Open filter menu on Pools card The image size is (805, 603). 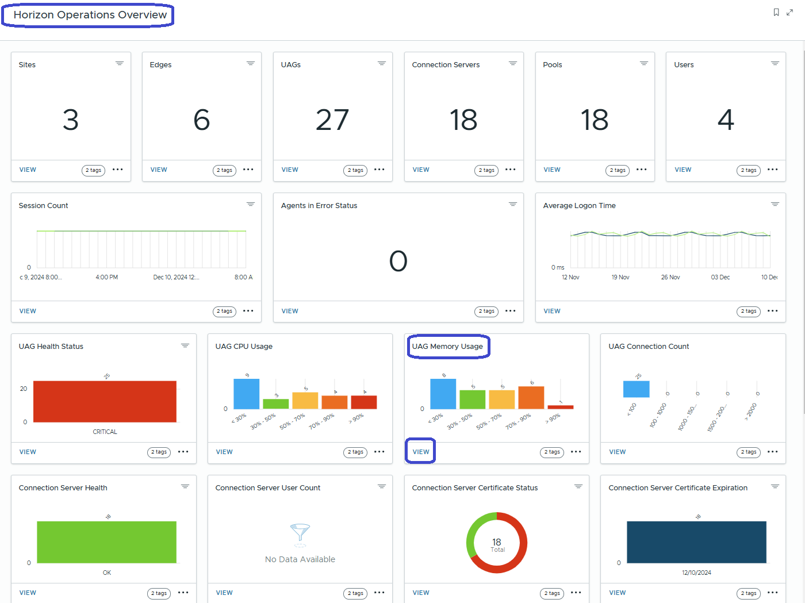644,63
